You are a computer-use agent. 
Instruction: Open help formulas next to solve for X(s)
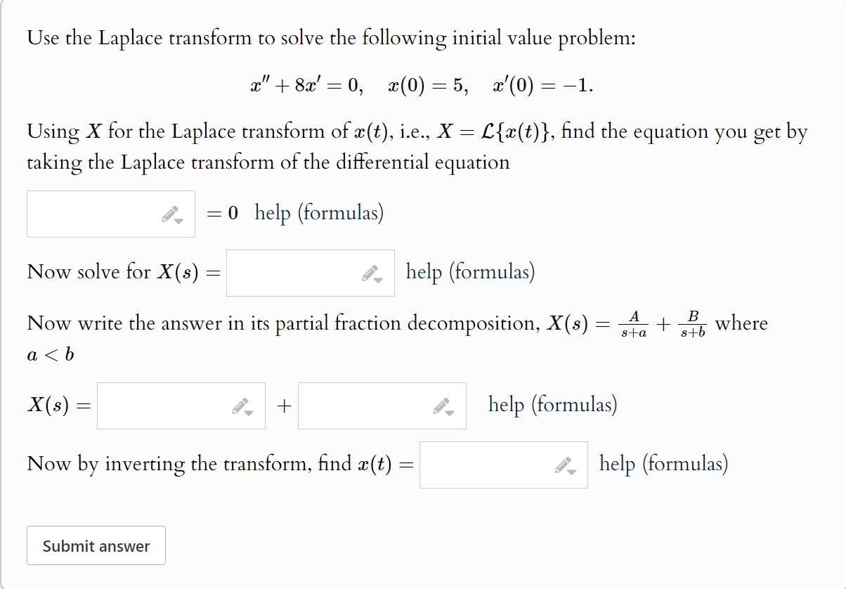(469, 273)
